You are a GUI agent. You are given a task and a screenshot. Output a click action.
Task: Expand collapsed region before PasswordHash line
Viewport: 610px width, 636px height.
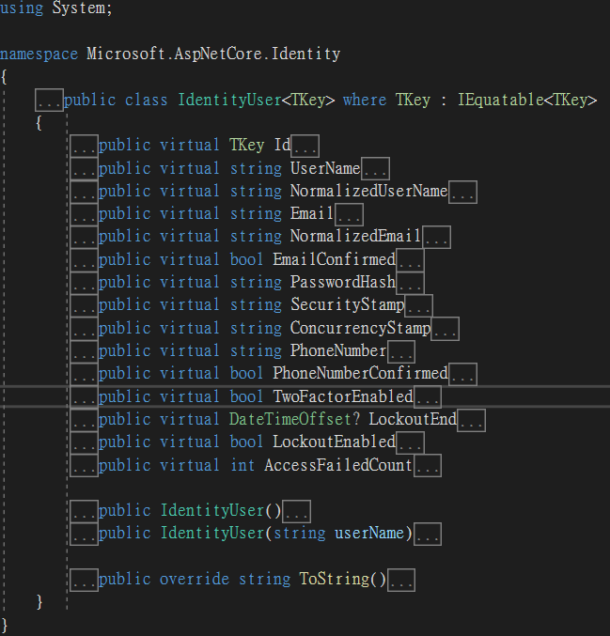click(84, 283)
